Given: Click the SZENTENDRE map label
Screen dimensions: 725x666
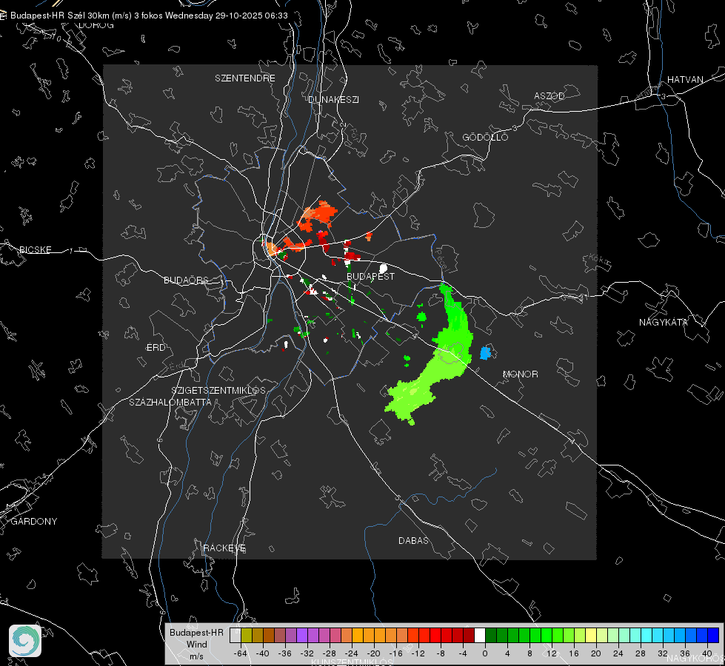Looking at the screenshot, I should [x=244, y=78].
